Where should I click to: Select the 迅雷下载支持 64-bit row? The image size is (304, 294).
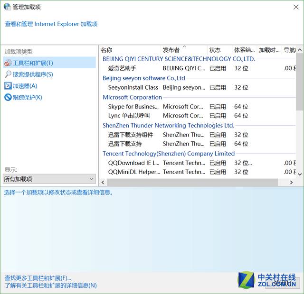pos(198,144)
